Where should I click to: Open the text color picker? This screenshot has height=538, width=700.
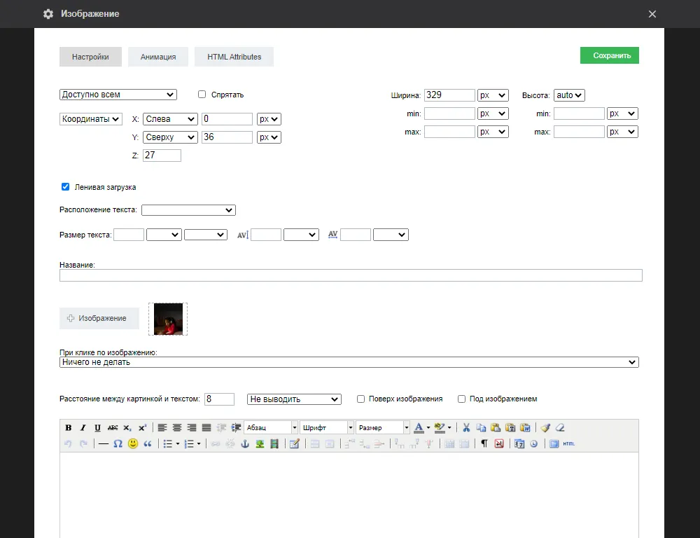419,427
